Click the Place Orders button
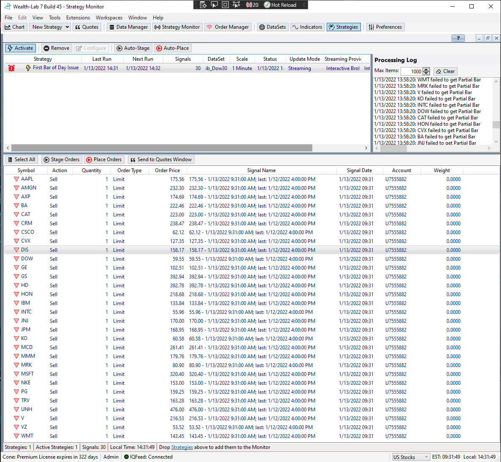 (x=104, y=159)
